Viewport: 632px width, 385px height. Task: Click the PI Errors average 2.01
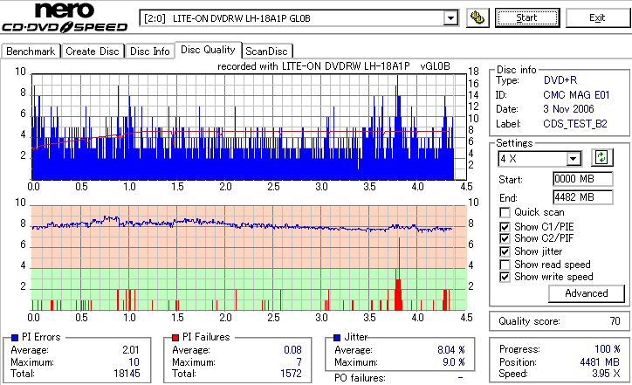[x=131, y=350]
